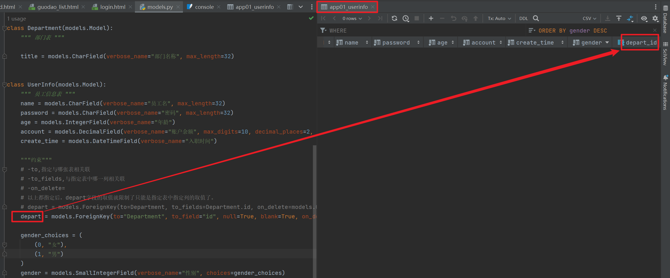Click the compare data icon with blue arrows
Image resolution: width=670 pixels, height=278 pixels.
click(630, 19)
